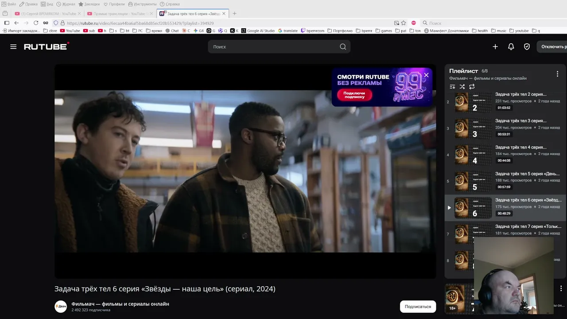The width and height of the screenshot is (567, 319).
Task: Switch to the 'Прямые трансляции' YouTube tab
Action: click(120, 14)
